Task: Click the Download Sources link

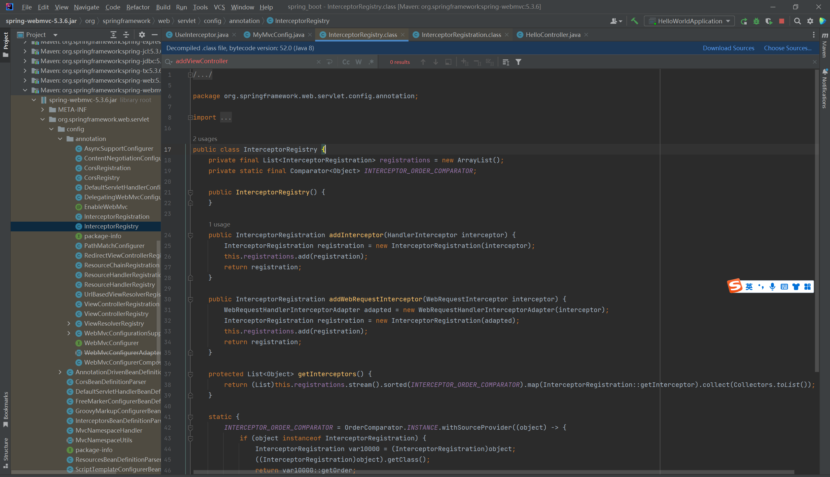Action: tap(728, 48)
